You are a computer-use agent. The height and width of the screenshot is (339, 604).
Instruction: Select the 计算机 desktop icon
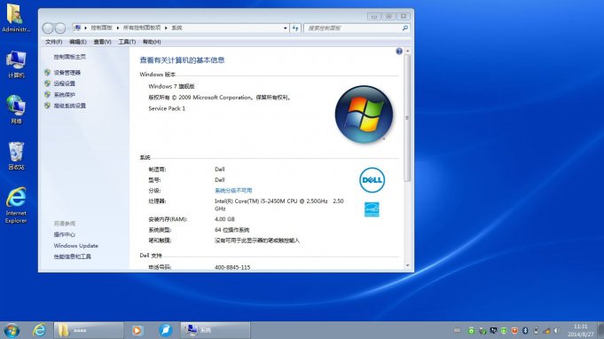[x=16, y=64]
